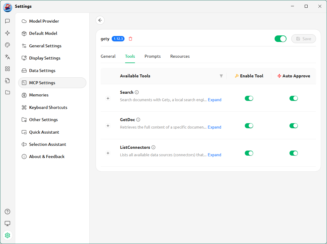Open the mini apps grid icon
Viewport: 327px width, 244px height.
(7, 69)
